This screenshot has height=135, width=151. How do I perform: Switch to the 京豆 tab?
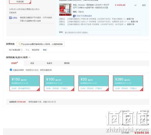[32, 63]
